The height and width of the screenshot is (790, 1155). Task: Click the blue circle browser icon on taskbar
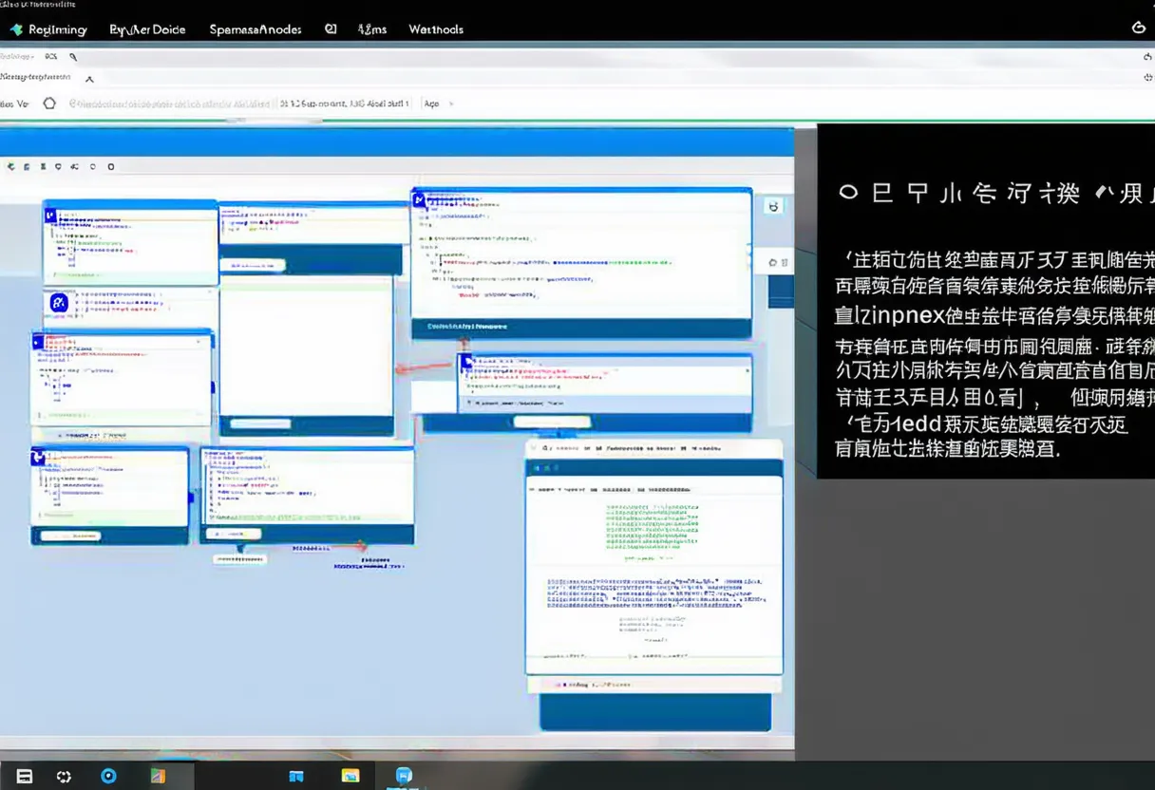109,776
